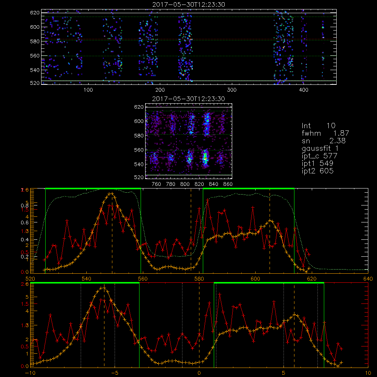Click the middle image title 2017-05-30T12:23:30
This screenshot has width=377, height=377.
coord(189,98)
